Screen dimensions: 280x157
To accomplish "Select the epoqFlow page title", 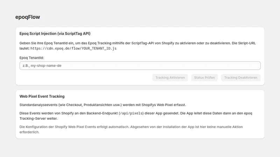I will tap(28, 17).
